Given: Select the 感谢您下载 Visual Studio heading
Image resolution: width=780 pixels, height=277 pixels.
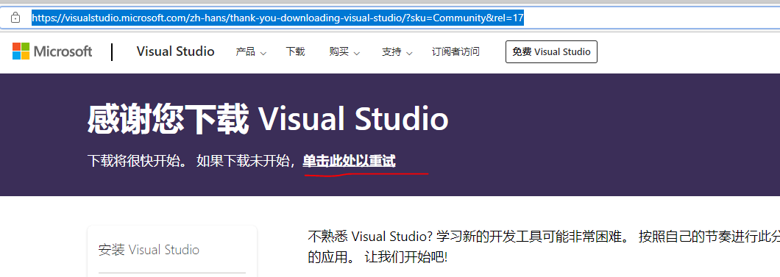Looking at the screenshot, I should (268, 120).
